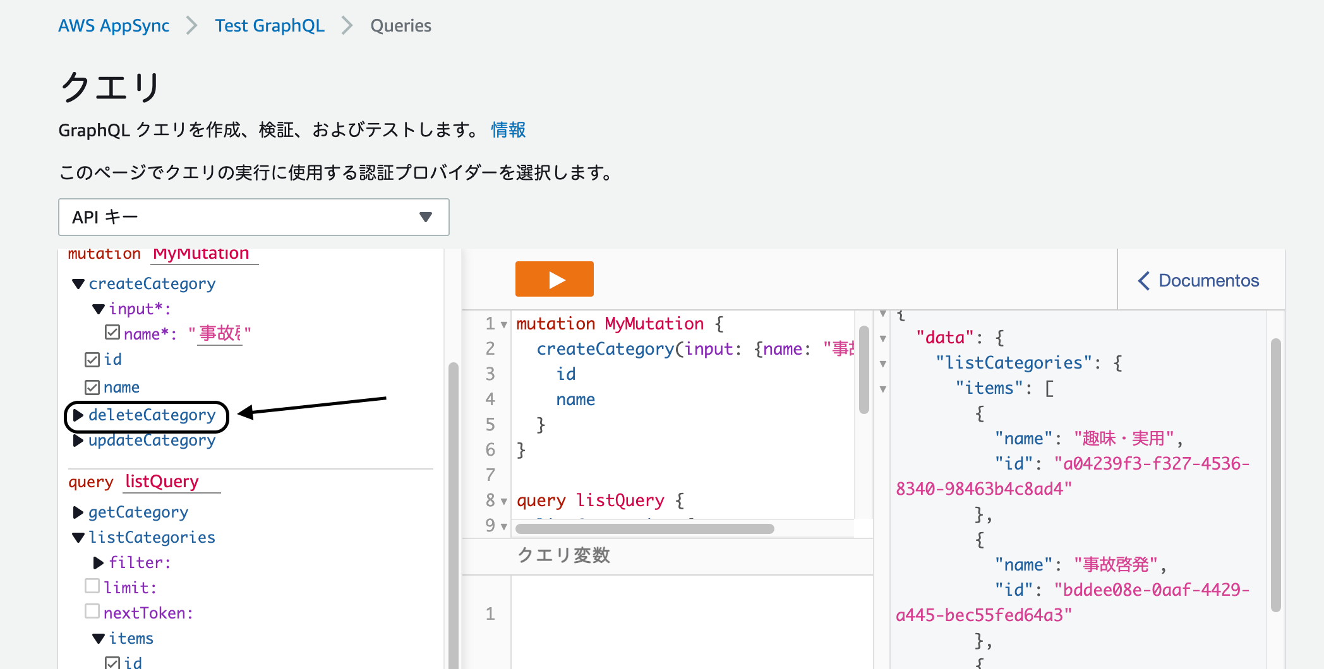Uncheck the name* input checkbox
The image size is (1324, 669).
coord(112,332)
